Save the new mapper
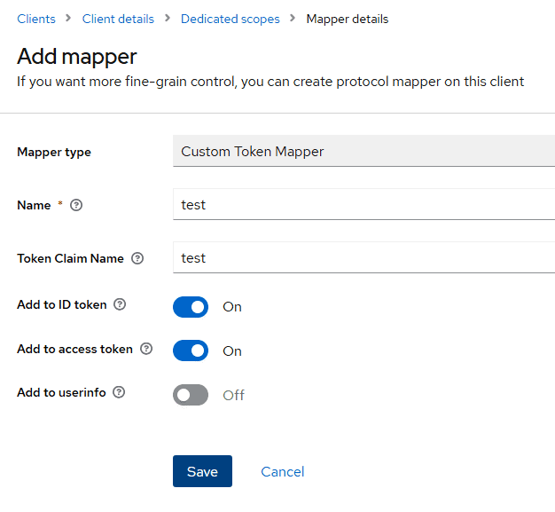 [202, 471]
